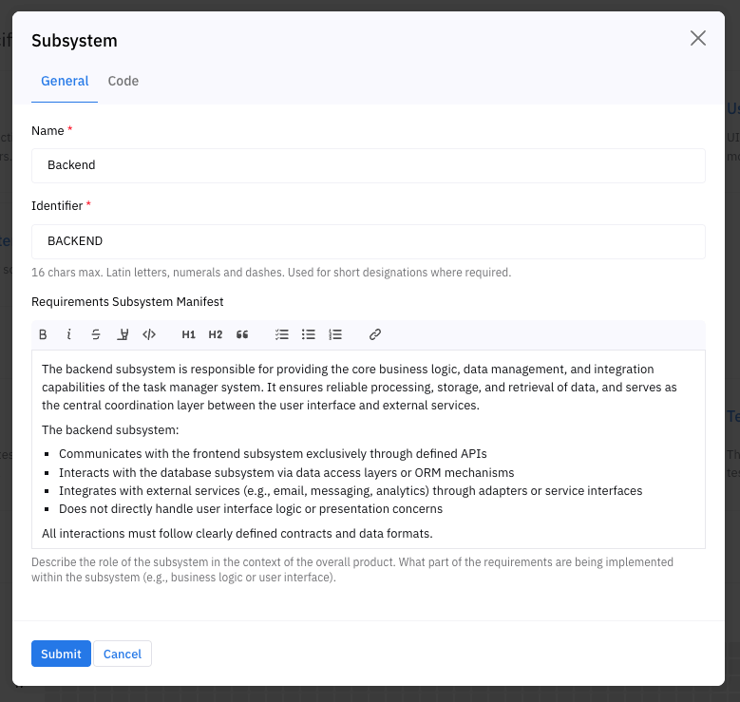Screen dimensions: 740x702
Task: Insert a bulleted list
Action: [x=308, y=334]
